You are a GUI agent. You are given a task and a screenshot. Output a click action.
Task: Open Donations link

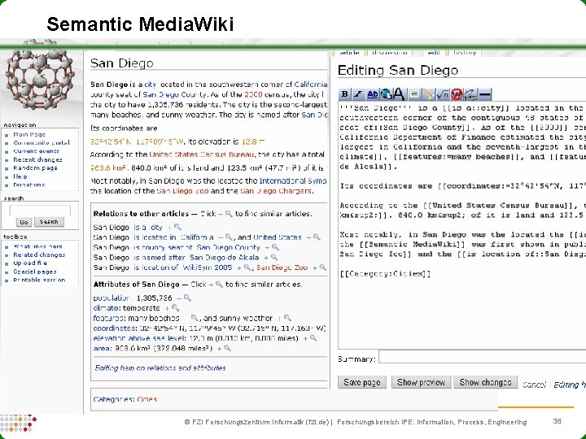[x=28, y=185]
